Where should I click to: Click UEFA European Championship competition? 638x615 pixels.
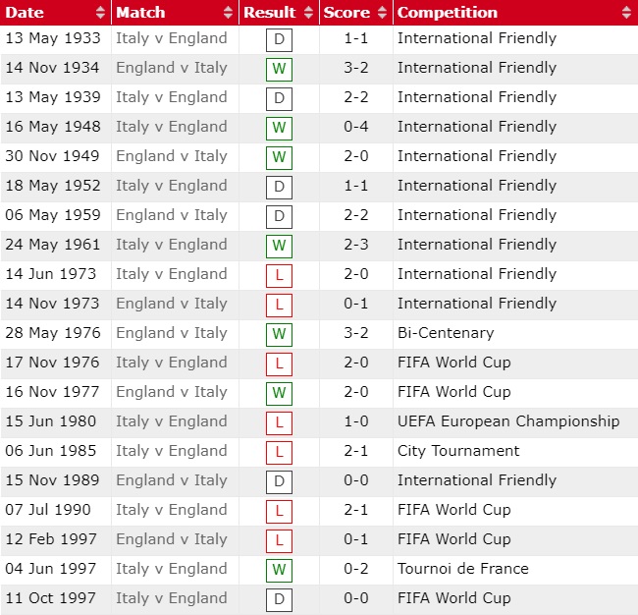pos(507,421)
